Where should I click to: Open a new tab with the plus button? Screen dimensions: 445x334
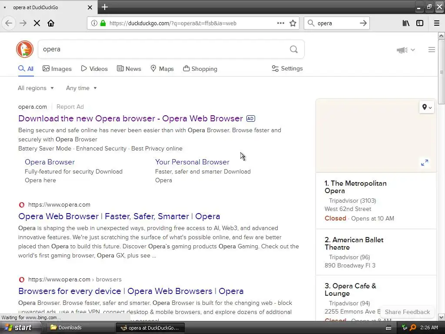(104, 7)
